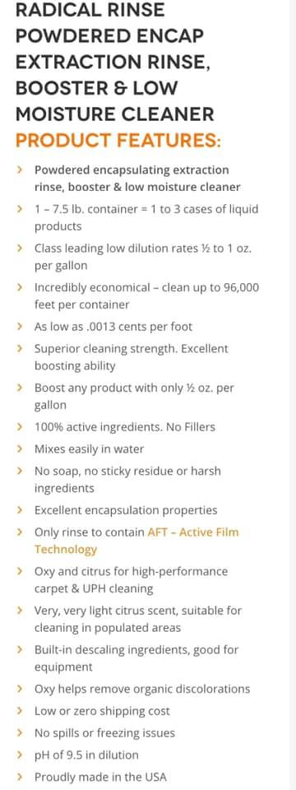296x790 pixels.
Task: Click the chevron next to 'Built-in descaling ingredients'
Action: (x=20, y=649)
